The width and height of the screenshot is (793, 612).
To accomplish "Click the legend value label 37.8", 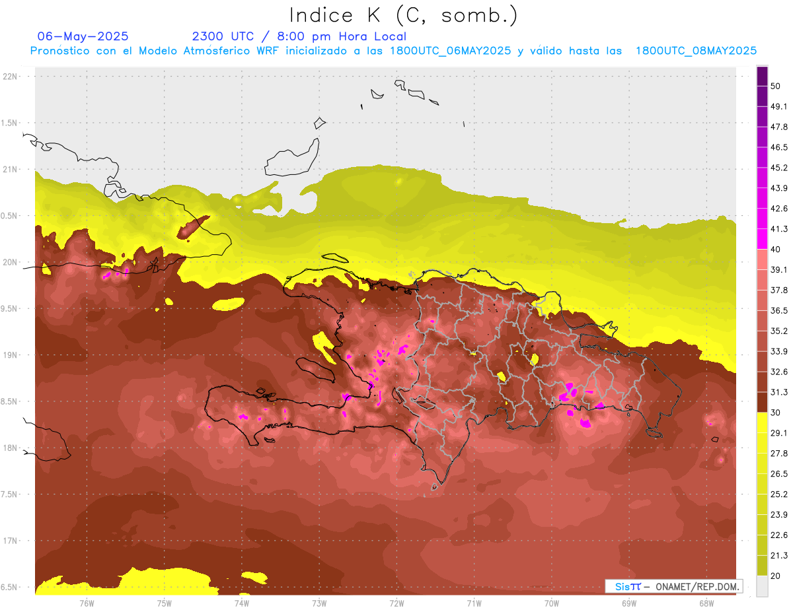I will [x=779, y=290].
